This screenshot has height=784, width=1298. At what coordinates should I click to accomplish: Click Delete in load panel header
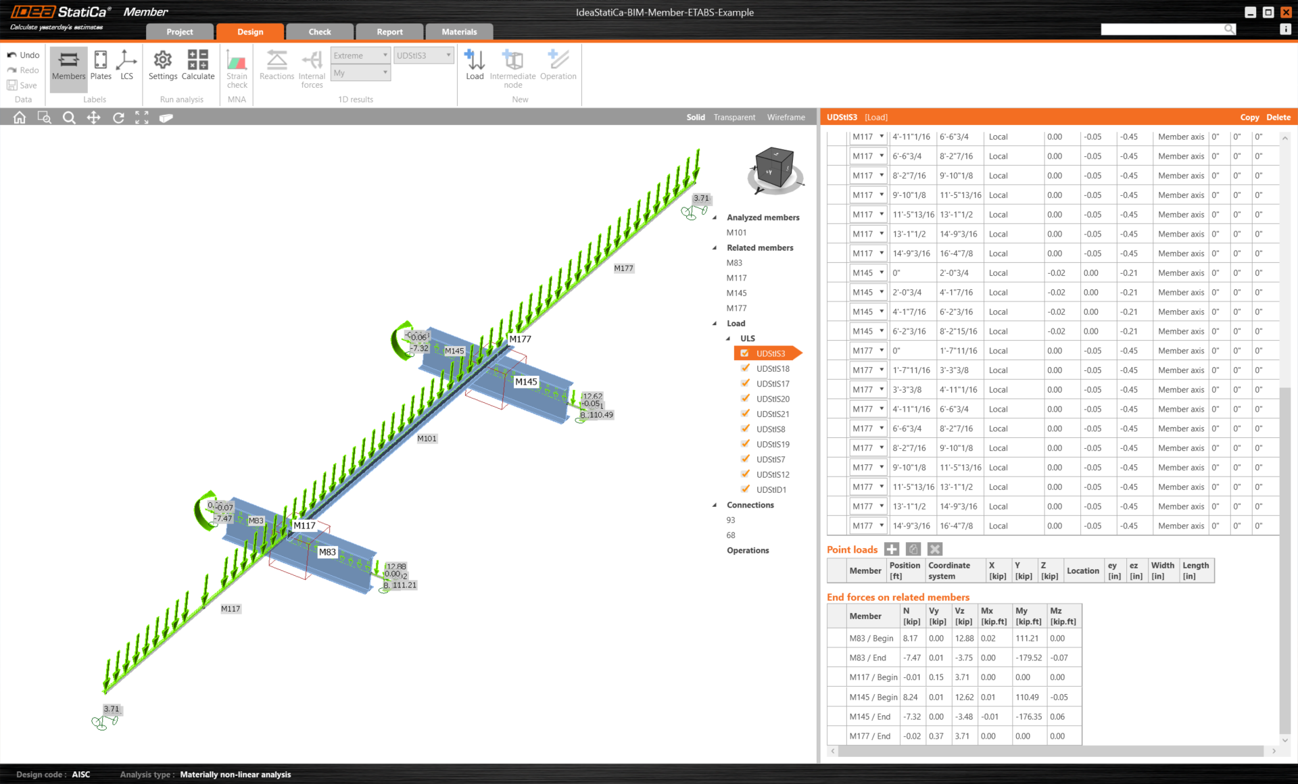click(1278, 117)
